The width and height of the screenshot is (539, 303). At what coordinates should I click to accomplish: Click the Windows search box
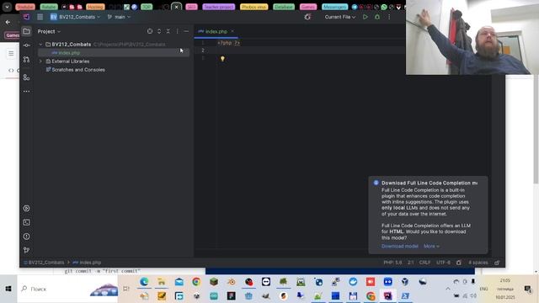[67, 289]
